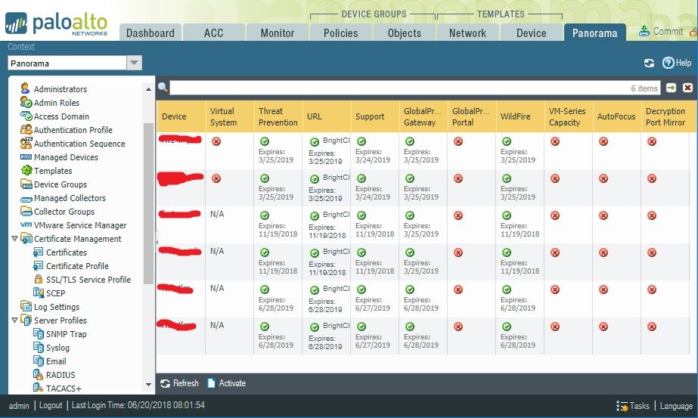
Task: Collapse the Certificate Management tree node
Action: (14, 239)
